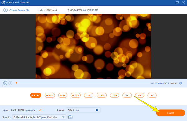Select the 0.75X speed option
The width and height of the screenshot is (187, 121).
pos(76,95)
